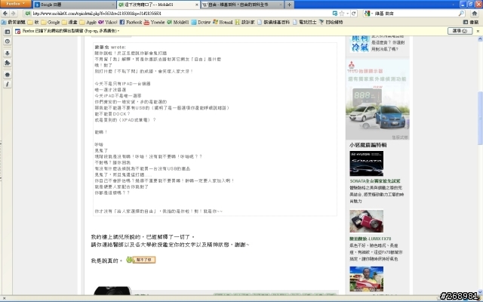Open the Dcview bookmark

[201, 22]
